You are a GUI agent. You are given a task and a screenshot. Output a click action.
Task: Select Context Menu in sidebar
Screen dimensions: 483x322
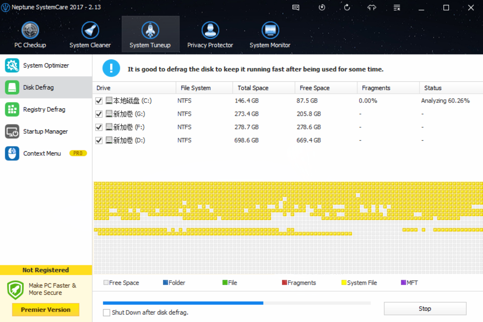pos(46,153)
